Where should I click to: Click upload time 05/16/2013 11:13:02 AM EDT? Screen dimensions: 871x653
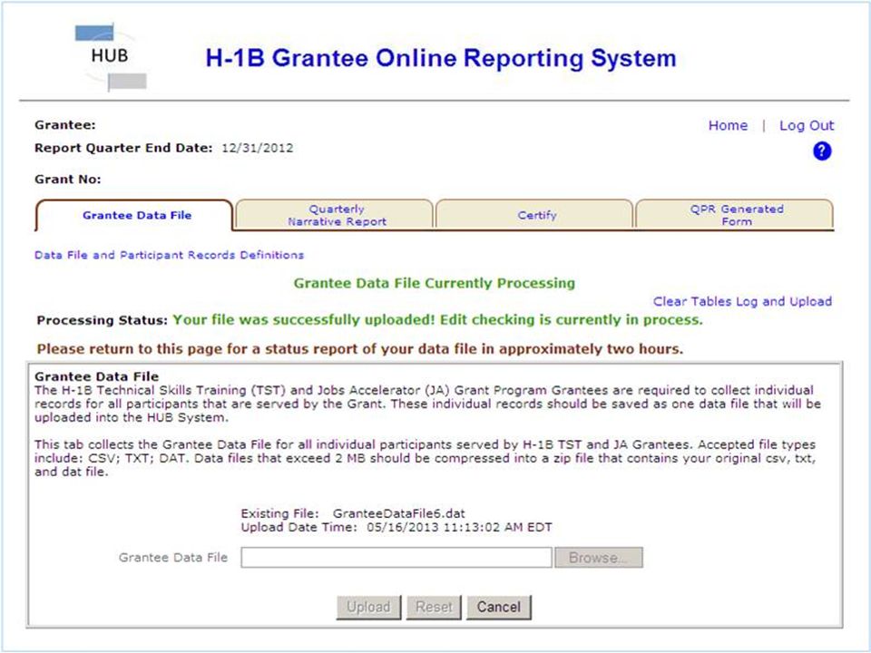tap(459, 528)
